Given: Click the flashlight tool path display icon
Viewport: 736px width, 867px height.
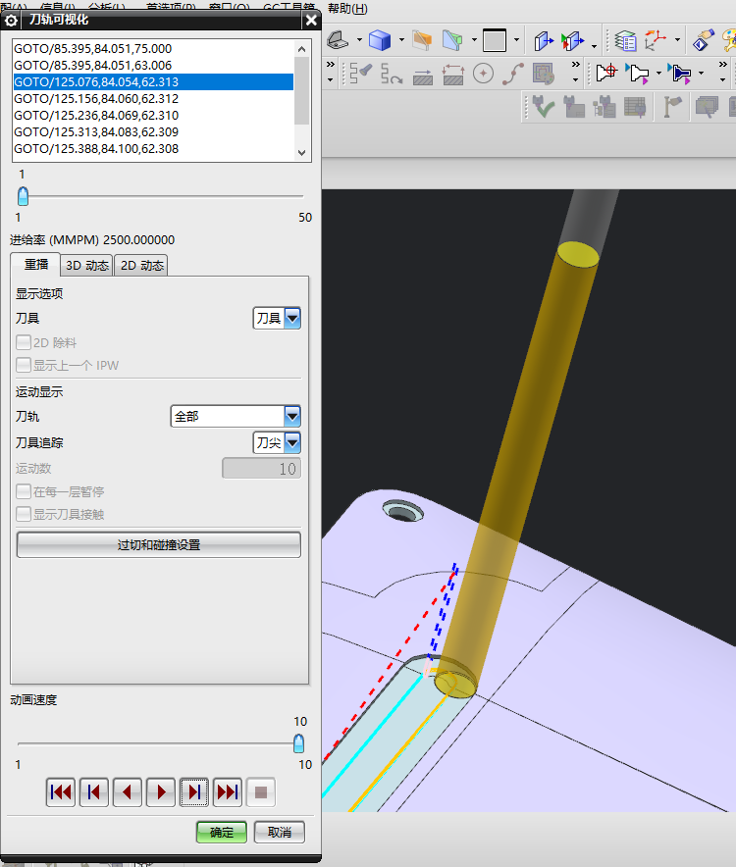Looking at the screenshot, I should point(360,73).
